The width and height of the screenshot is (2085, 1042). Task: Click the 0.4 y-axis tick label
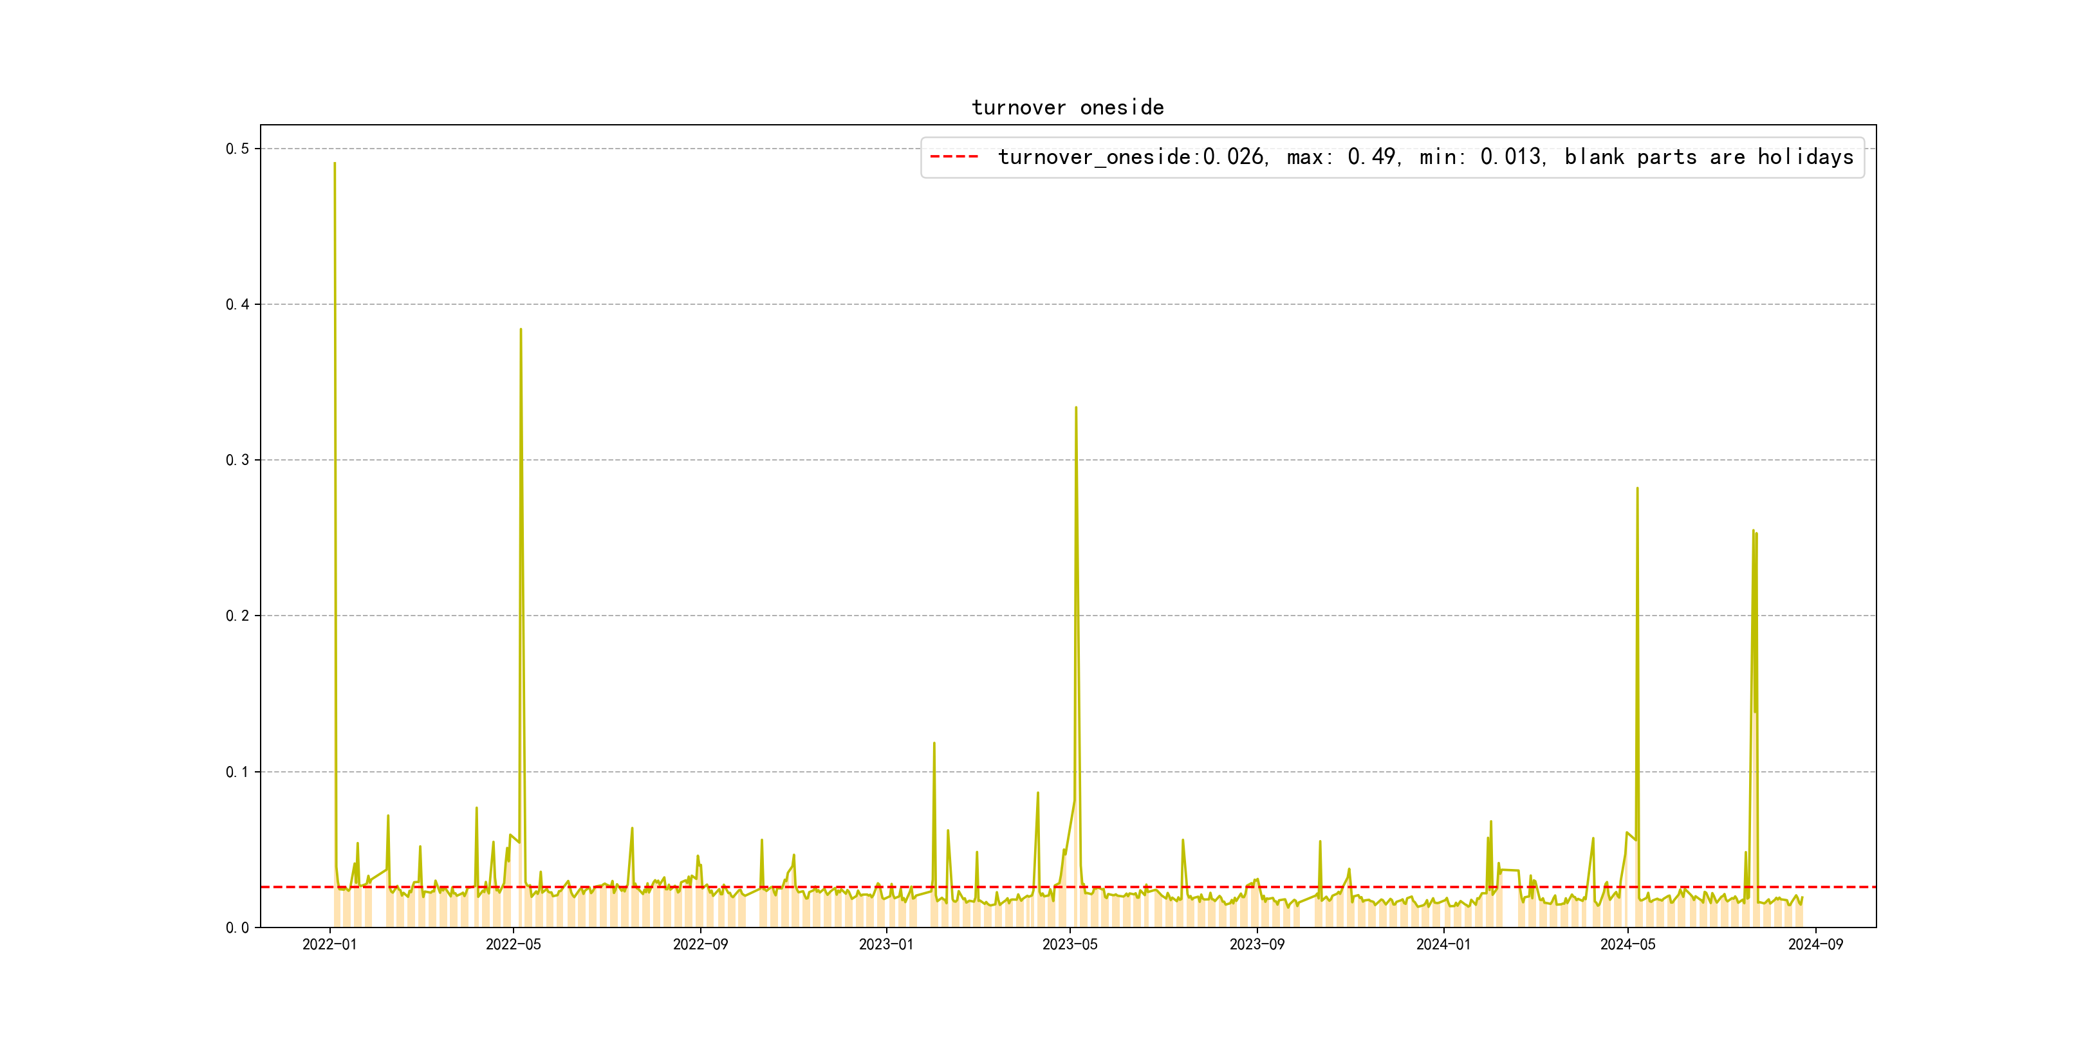tap(237, 304)
